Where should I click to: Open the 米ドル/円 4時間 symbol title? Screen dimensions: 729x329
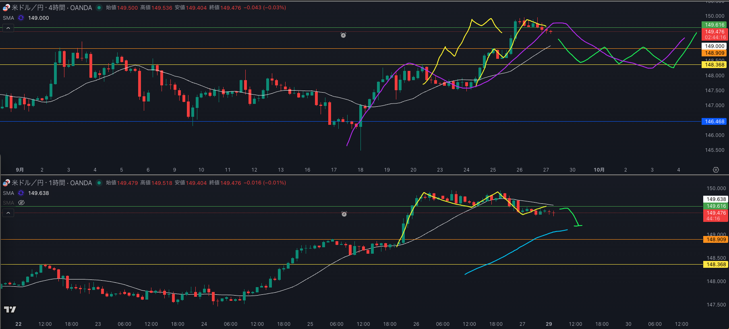(x=52, y=8)
